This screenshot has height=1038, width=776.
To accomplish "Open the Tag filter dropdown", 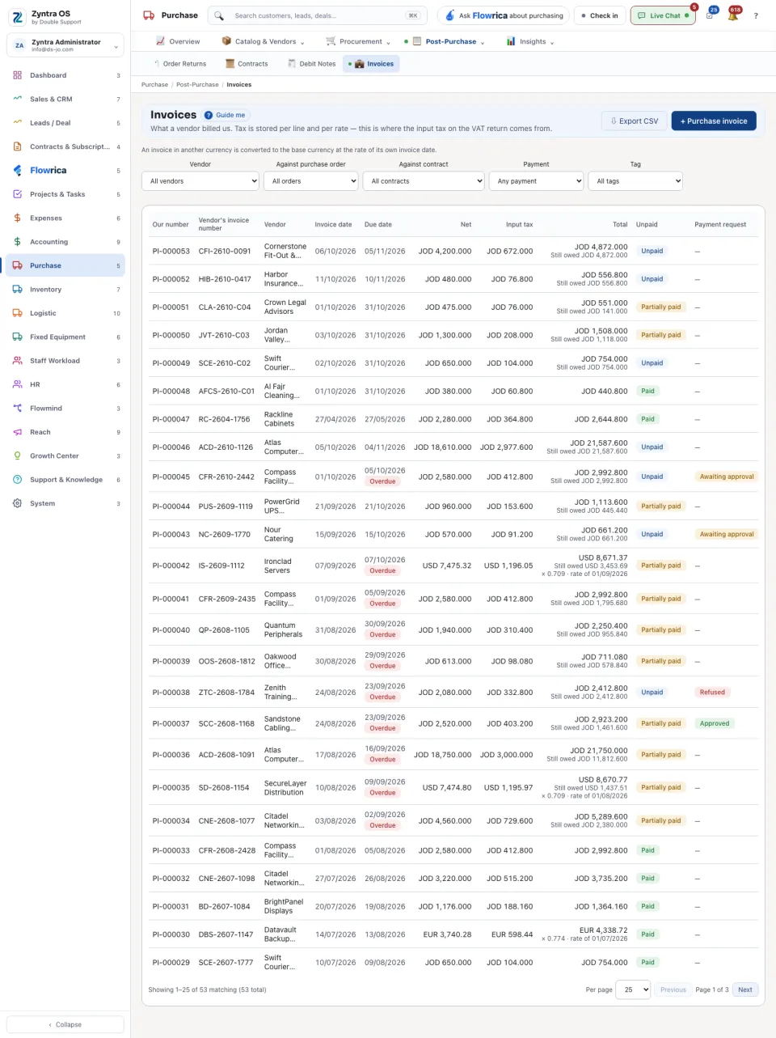I will pyautogui.click(x=635, y=181).
